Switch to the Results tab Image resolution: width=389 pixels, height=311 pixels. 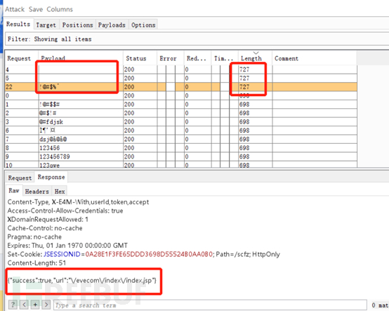18,25
